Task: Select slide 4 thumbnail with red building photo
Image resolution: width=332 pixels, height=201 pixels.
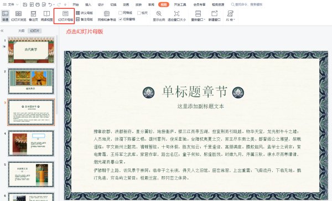Action: click(31, 144)
